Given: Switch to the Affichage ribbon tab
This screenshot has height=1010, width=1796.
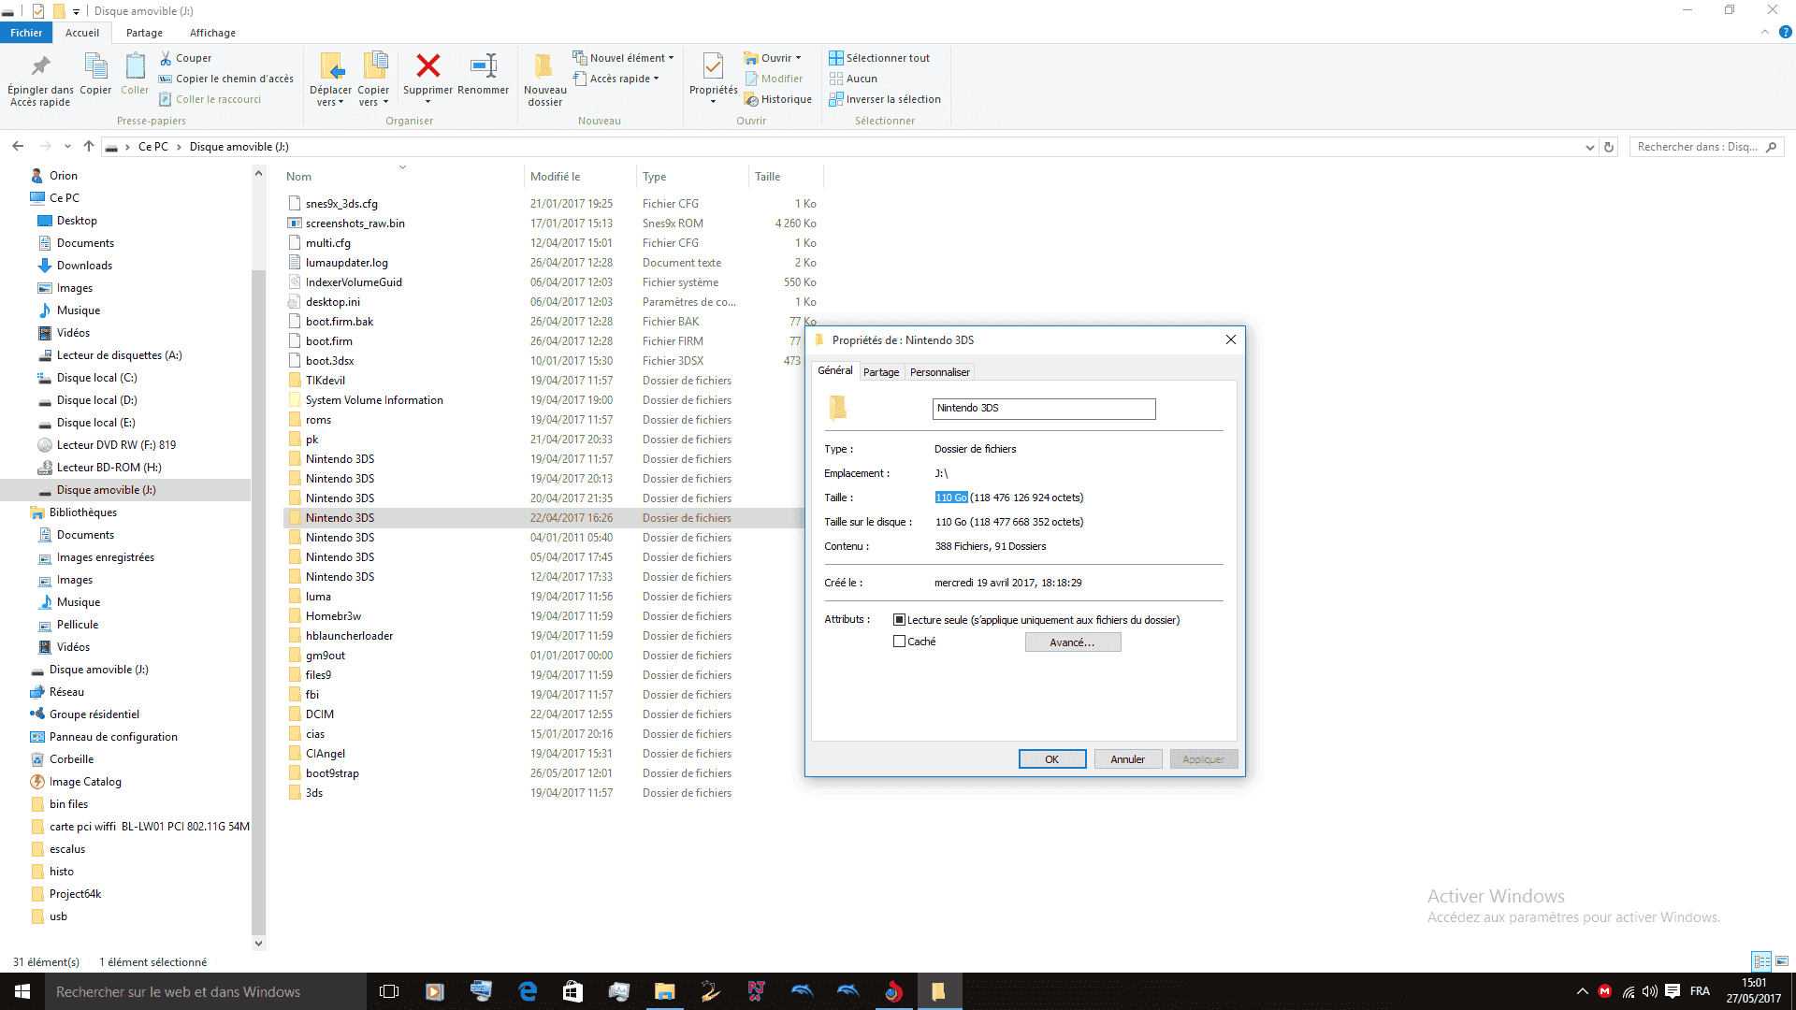Looking at the screenshot, I should click(212, 33).
